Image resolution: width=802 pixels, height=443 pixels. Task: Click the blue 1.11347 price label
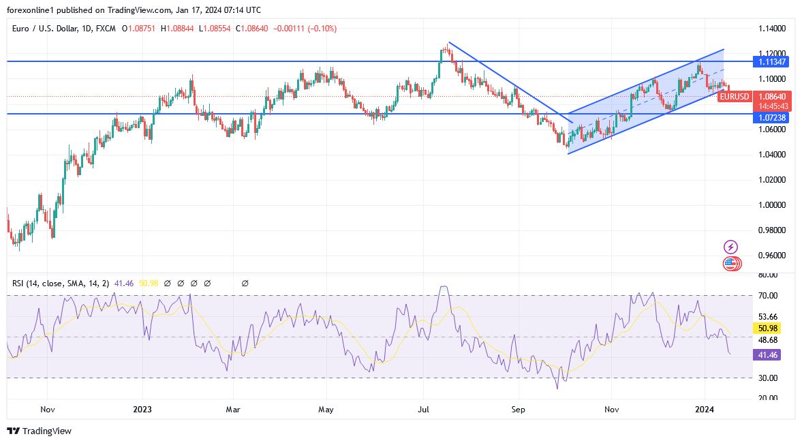click(x=771, y=62)
